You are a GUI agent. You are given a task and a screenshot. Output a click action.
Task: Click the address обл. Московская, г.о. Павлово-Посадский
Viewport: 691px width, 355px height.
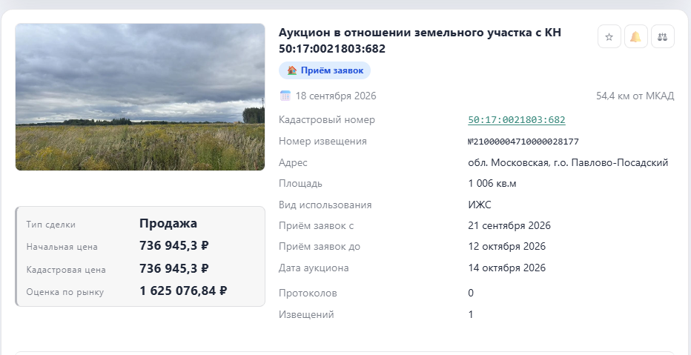pos(568,163)
